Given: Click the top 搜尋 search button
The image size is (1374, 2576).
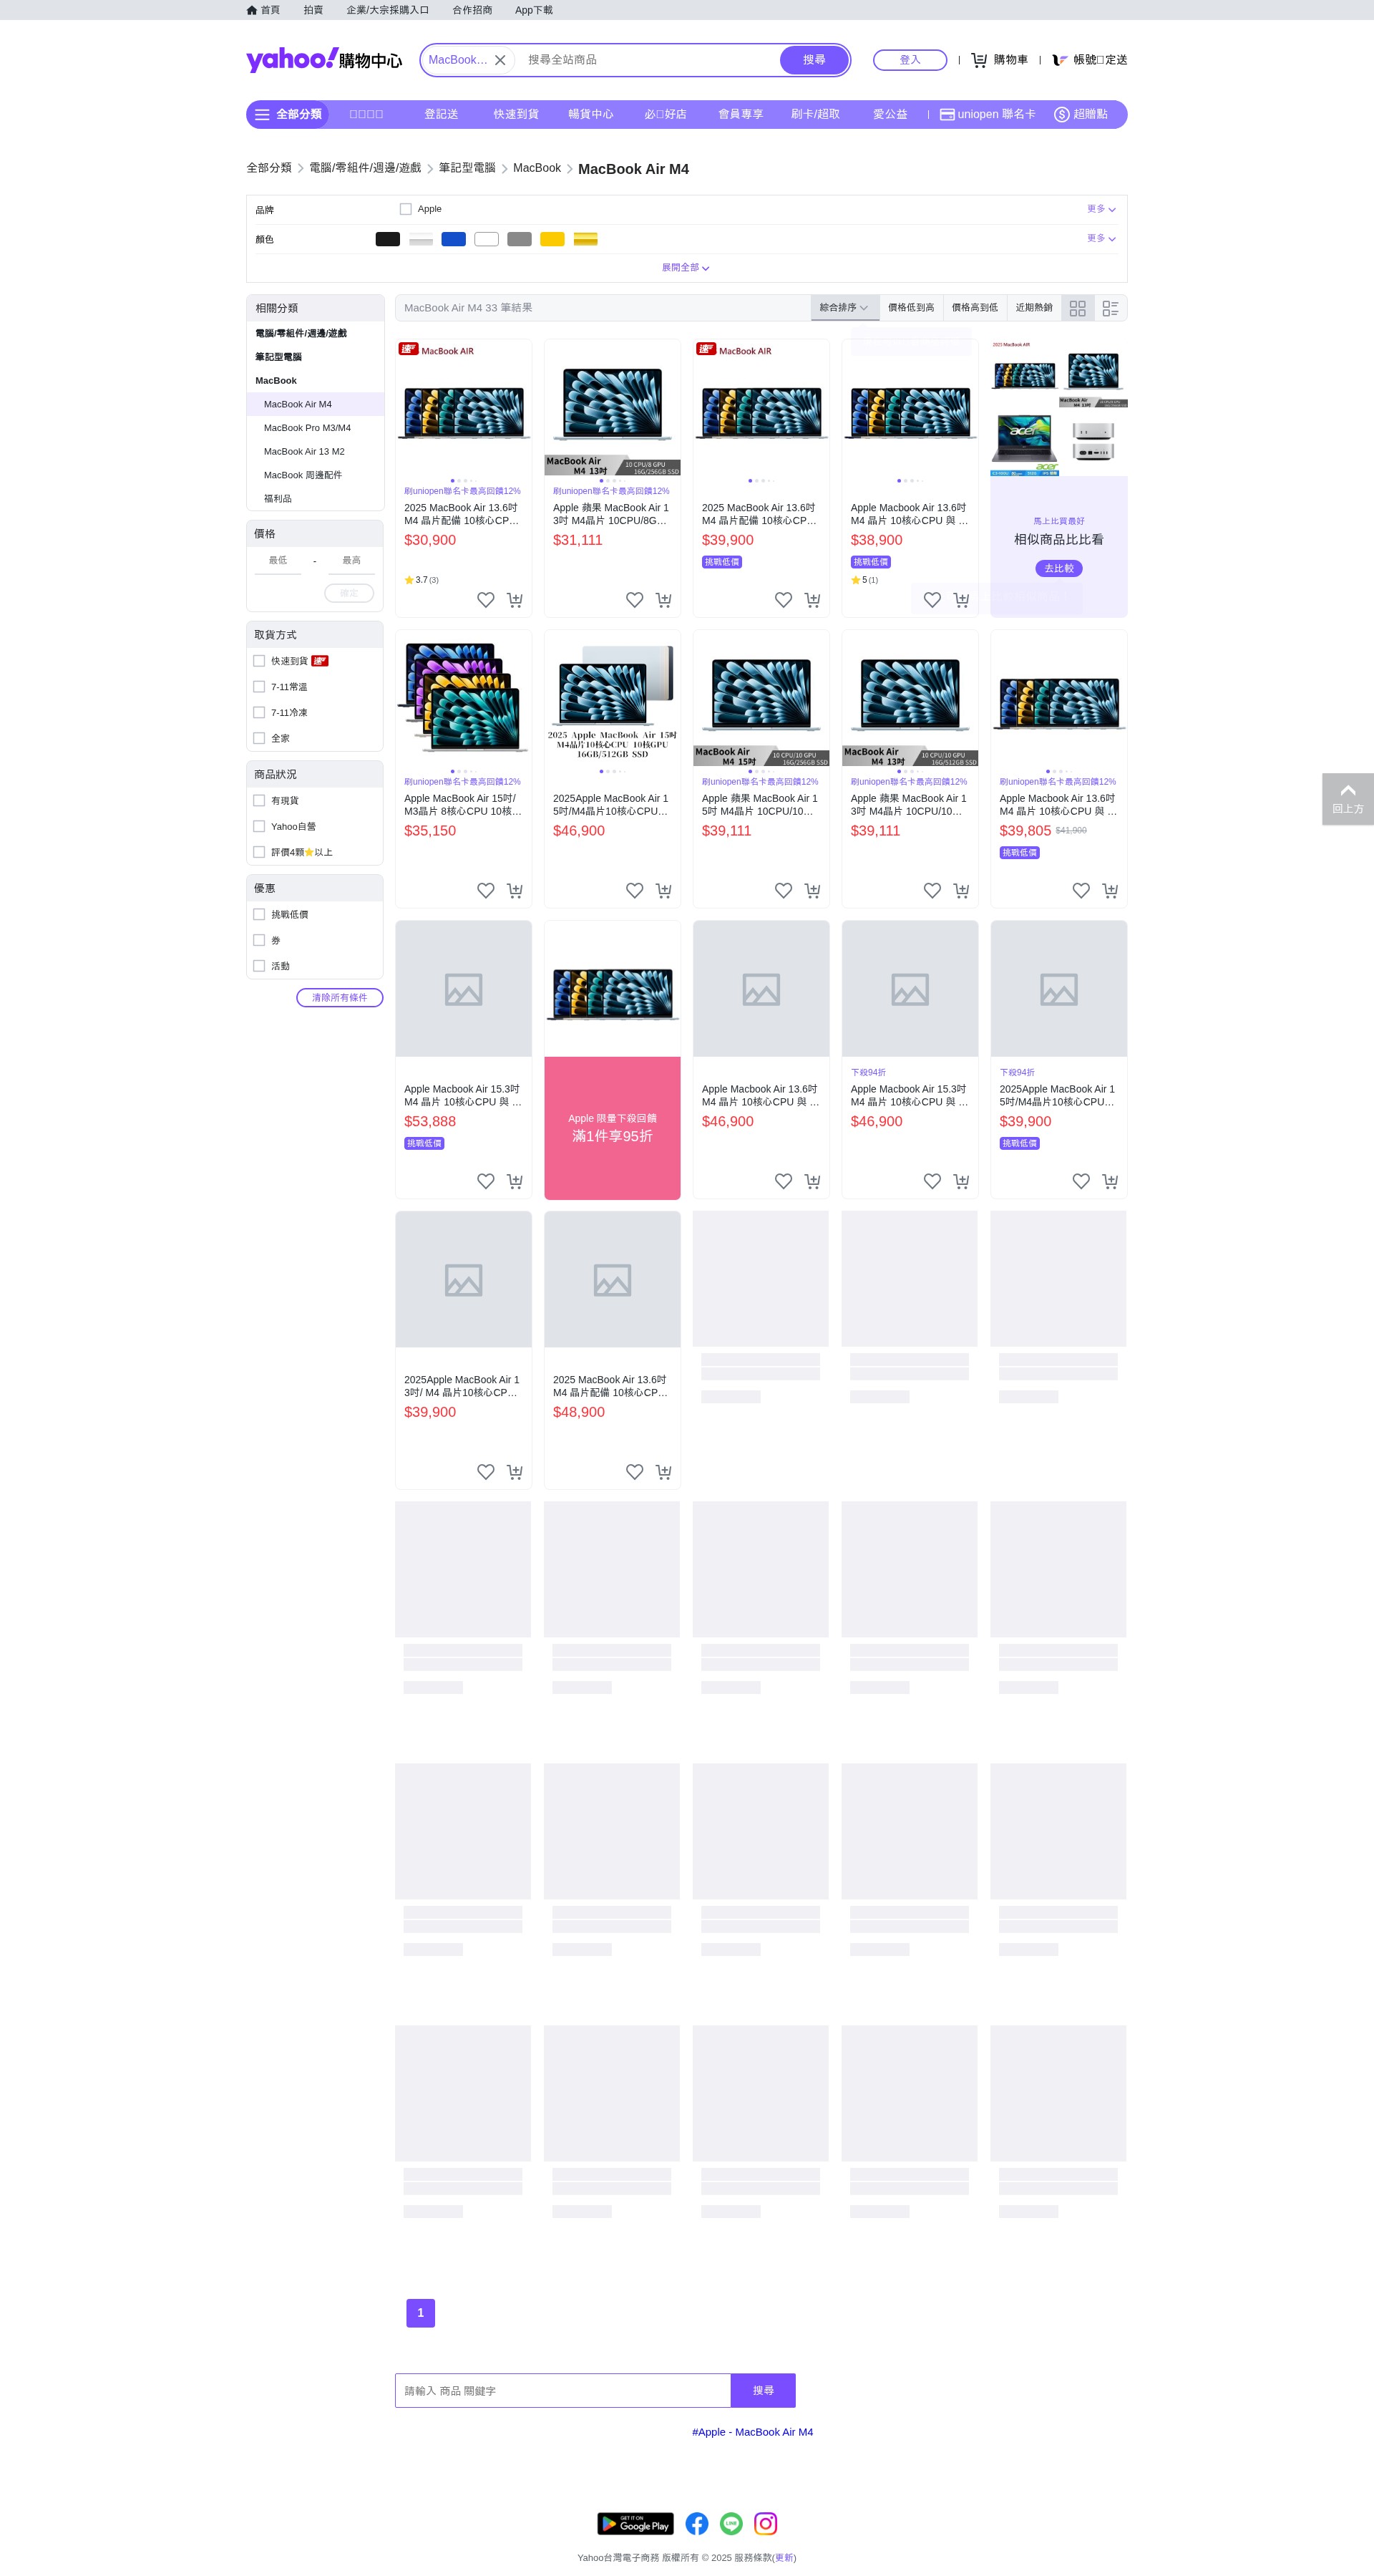Looking at the screenshot, I should click(814, 60).
